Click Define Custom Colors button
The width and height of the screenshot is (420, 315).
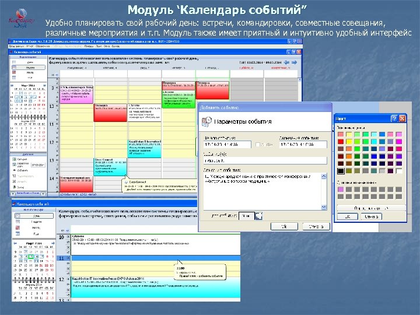371,208
